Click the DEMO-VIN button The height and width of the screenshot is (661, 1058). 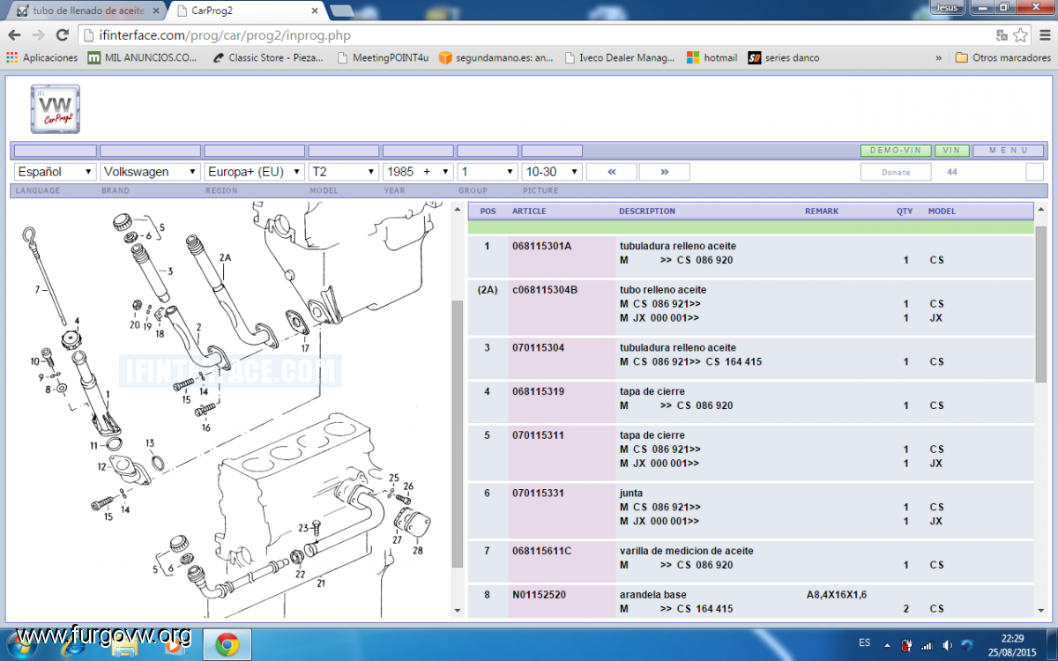895,151
